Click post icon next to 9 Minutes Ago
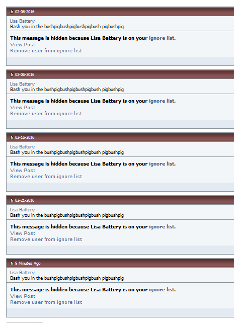The image size is (234, 323). point(12,263)
